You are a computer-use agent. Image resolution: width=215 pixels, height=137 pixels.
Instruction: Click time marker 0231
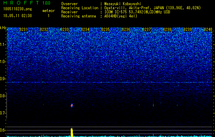pyautogui.click(x=24, y=29)
